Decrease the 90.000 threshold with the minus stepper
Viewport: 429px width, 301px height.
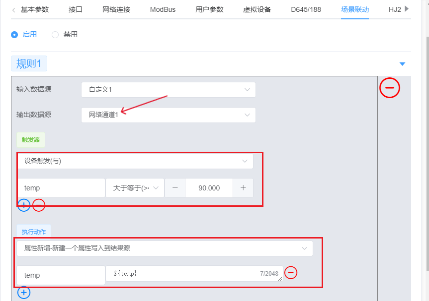175,188
